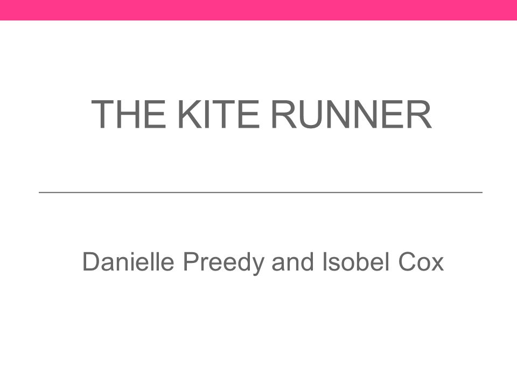Viewport: 517px width, 388px height.
Task: Click the letter x ending Cox
Action: [438, 264]
